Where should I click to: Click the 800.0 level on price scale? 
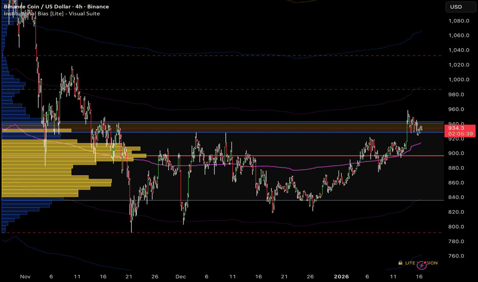(456, 227)
